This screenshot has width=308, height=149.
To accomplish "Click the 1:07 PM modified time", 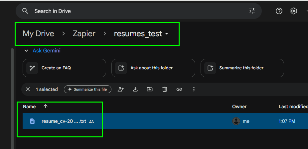I will [x=287, y=121].
